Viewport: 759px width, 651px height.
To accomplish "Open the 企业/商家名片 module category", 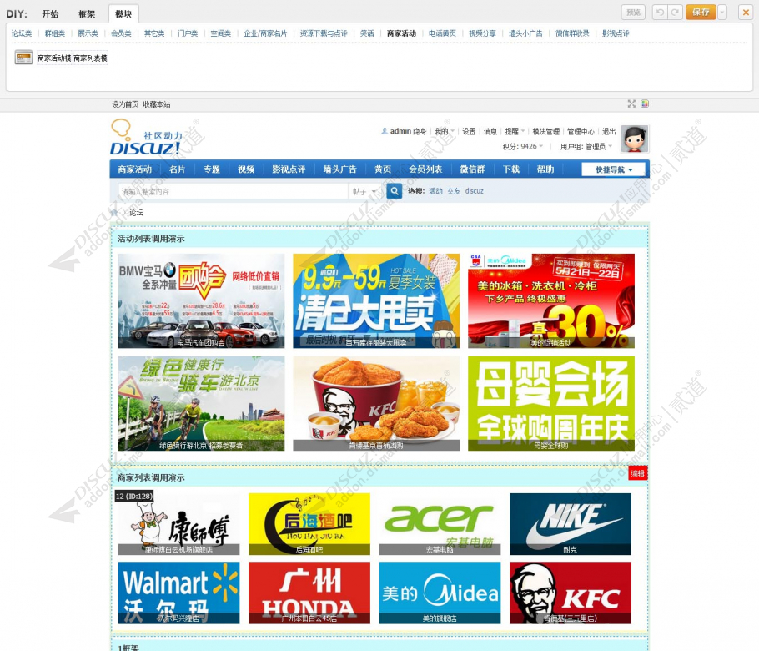I will click(265, 33).
